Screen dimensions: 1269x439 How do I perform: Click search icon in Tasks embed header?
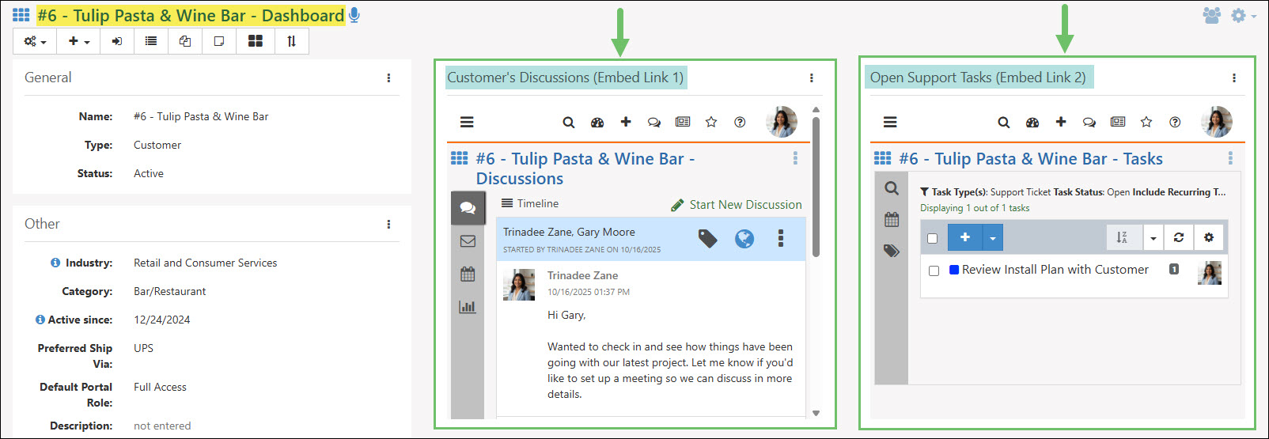1003,122
